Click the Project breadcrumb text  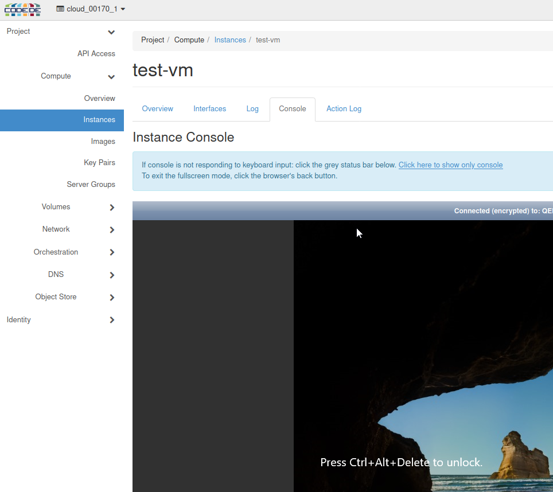point(153,40)
